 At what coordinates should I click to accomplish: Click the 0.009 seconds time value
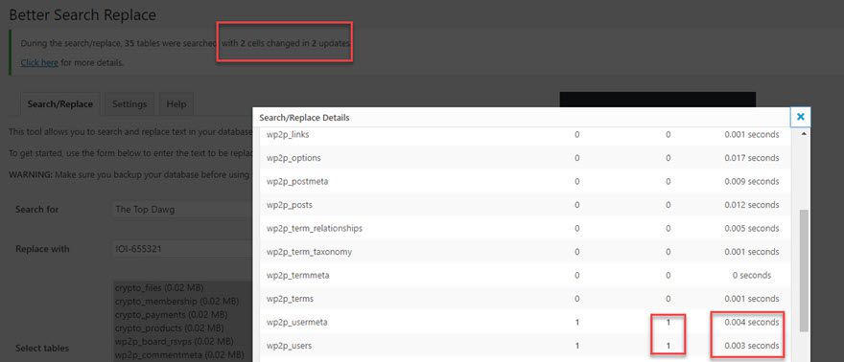(751, 182)
